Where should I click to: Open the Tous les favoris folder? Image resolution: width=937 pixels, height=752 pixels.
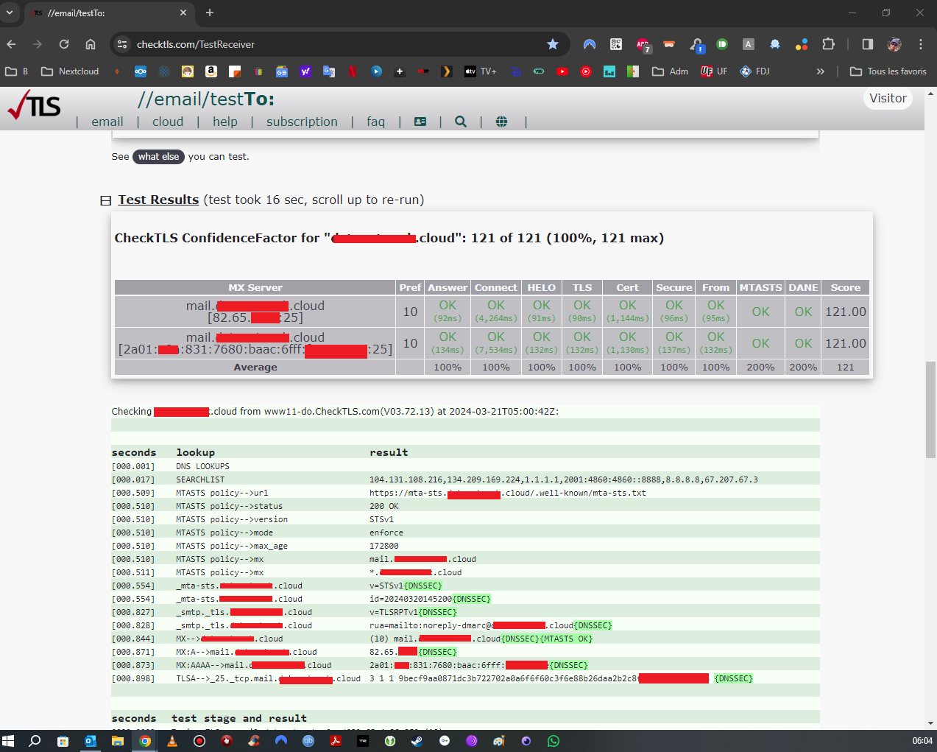tap(888, 71)
